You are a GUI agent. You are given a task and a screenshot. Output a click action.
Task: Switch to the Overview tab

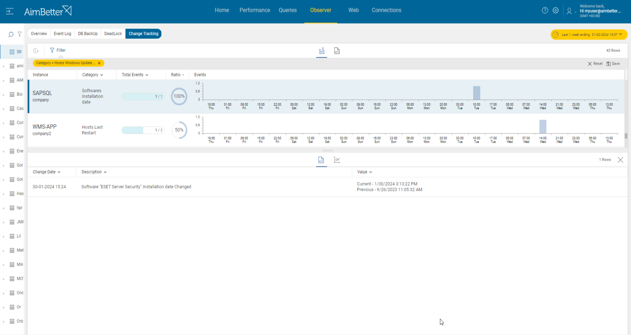39,34
